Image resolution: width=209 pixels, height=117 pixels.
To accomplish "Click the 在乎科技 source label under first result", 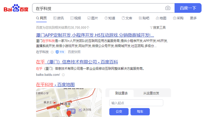I will pos(42,52).
